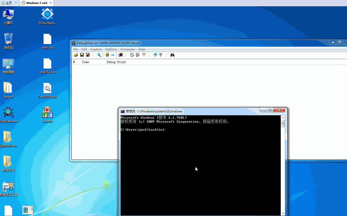Toggle the Capture Kernel gear icon
This screenshot has height=216, width=347.
(107, 55)
